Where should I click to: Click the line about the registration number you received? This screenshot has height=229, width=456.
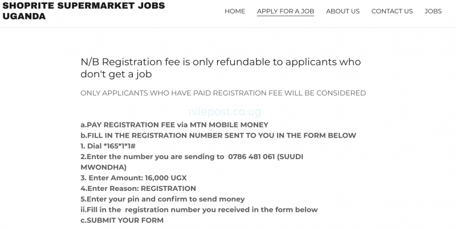tap(199, 210)
